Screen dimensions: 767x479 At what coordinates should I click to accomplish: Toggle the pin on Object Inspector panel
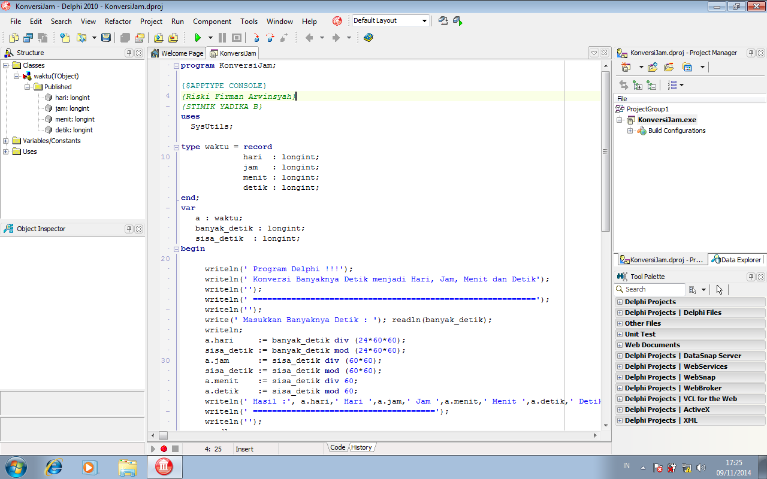point(129,229)
